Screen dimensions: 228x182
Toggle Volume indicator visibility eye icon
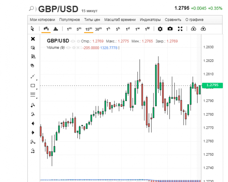tap(69, 48)
